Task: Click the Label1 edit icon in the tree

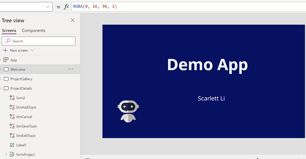Action: pyautogui.click(x=12, y=145)
